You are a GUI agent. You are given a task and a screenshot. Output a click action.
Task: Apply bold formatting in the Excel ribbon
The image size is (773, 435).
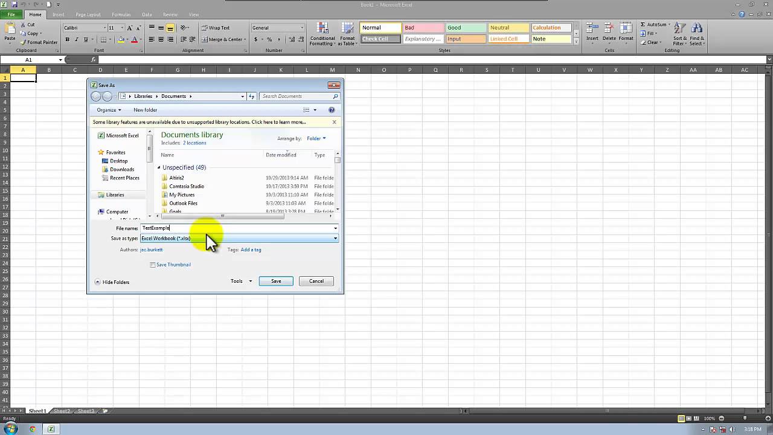[67, 39]
